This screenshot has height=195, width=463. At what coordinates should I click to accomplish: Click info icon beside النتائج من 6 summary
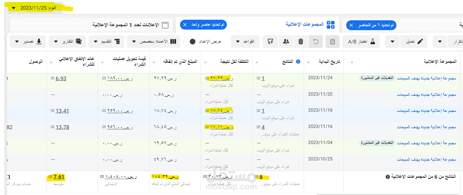coord(388,177)
